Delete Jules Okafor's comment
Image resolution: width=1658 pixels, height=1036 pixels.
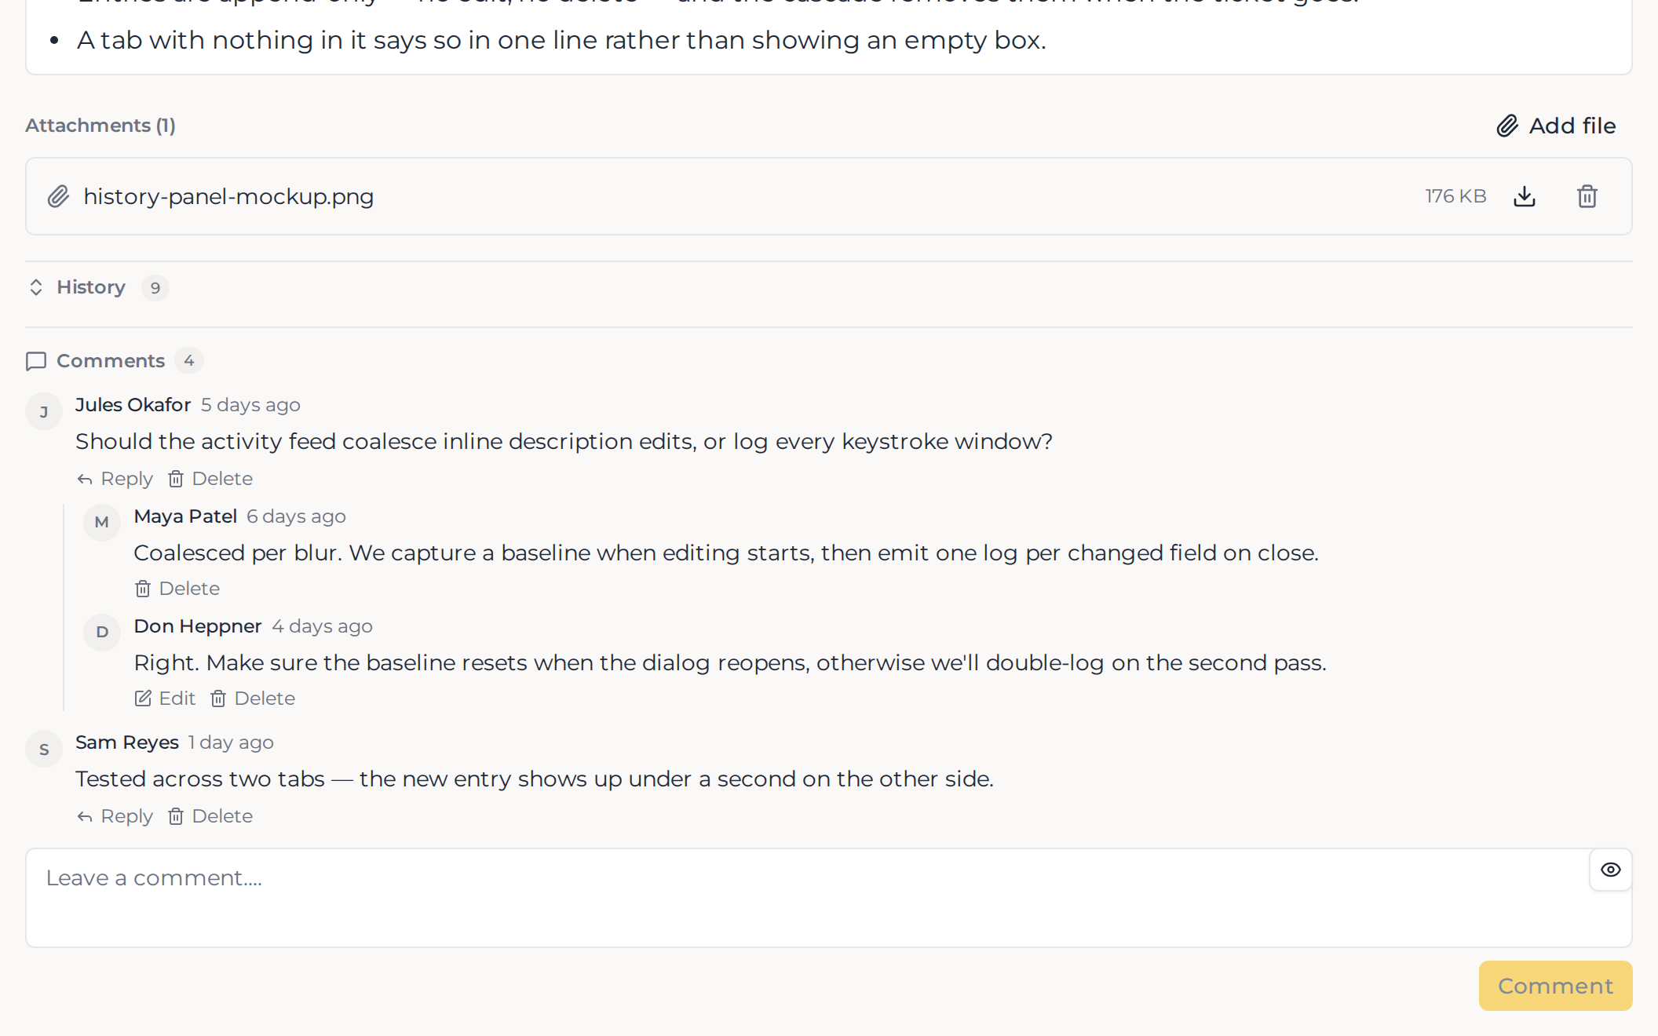click(210, 479)
